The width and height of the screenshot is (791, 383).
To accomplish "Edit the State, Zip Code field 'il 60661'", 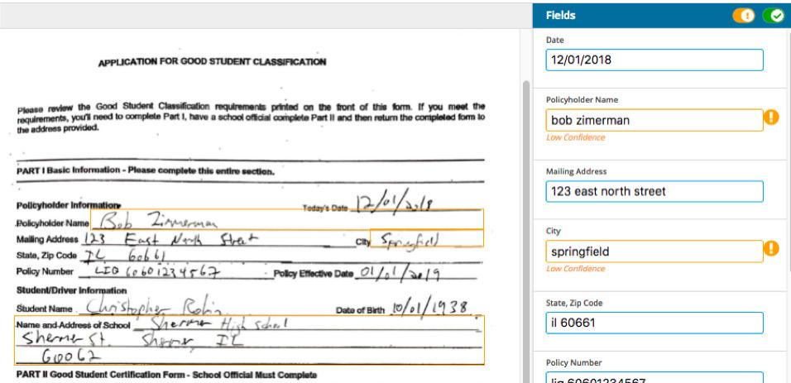I will click(x=654, y=323).
